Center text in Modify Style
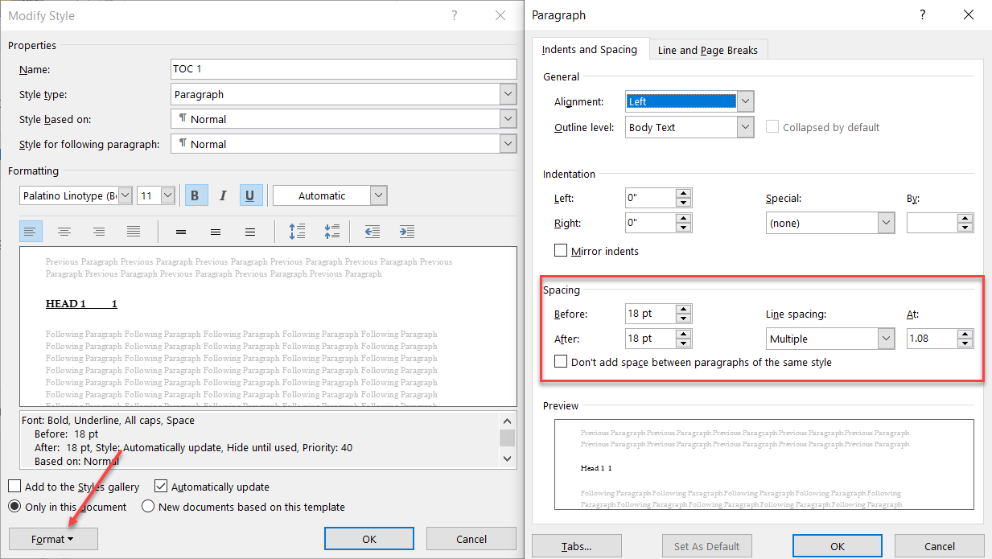Screen dimensions: 992x559 [x=64, y=232]
